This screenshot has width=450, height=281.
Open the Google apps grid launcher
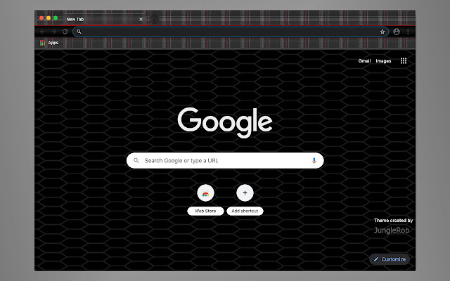[x=404, y=61]
